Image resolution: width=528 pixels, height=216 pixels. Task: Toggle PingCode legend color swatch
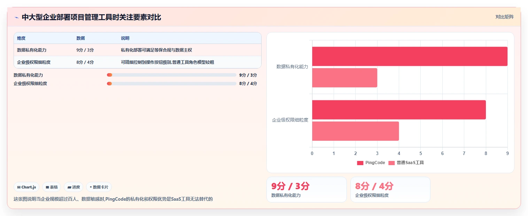tap(360, 163)
